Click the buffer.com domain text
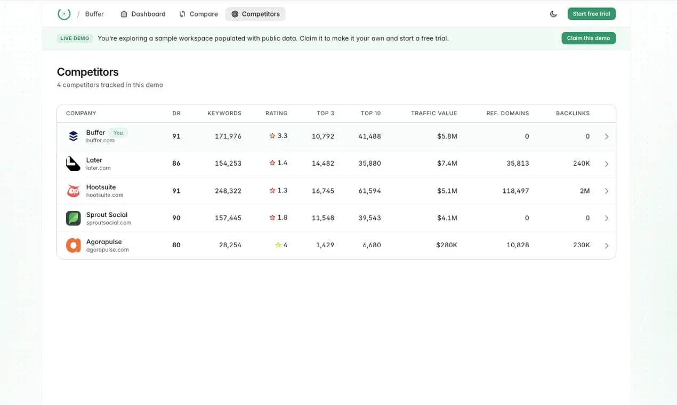 point(100,141)
